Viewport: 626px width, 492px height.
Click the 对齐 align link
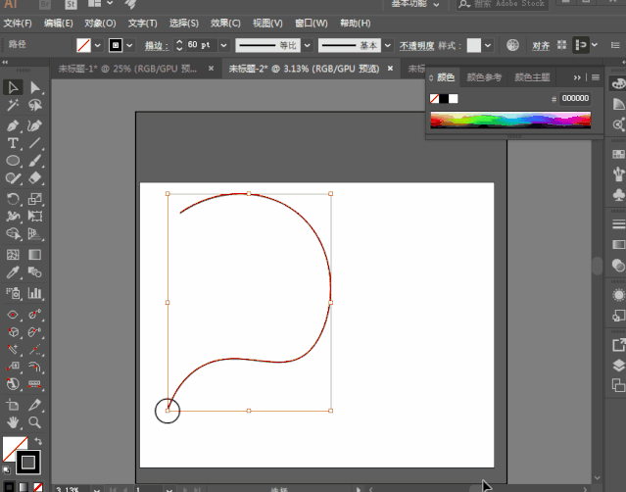(x=541, y=46)
